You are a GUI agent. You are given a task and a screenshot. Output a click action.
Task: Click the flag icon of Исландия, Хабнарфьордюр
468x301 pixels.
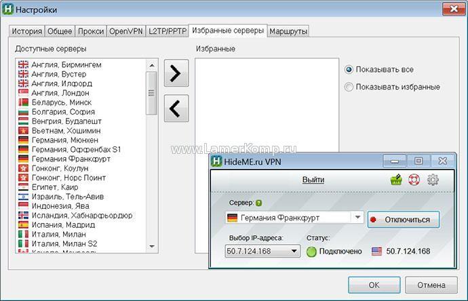click(x=23, y=215)
